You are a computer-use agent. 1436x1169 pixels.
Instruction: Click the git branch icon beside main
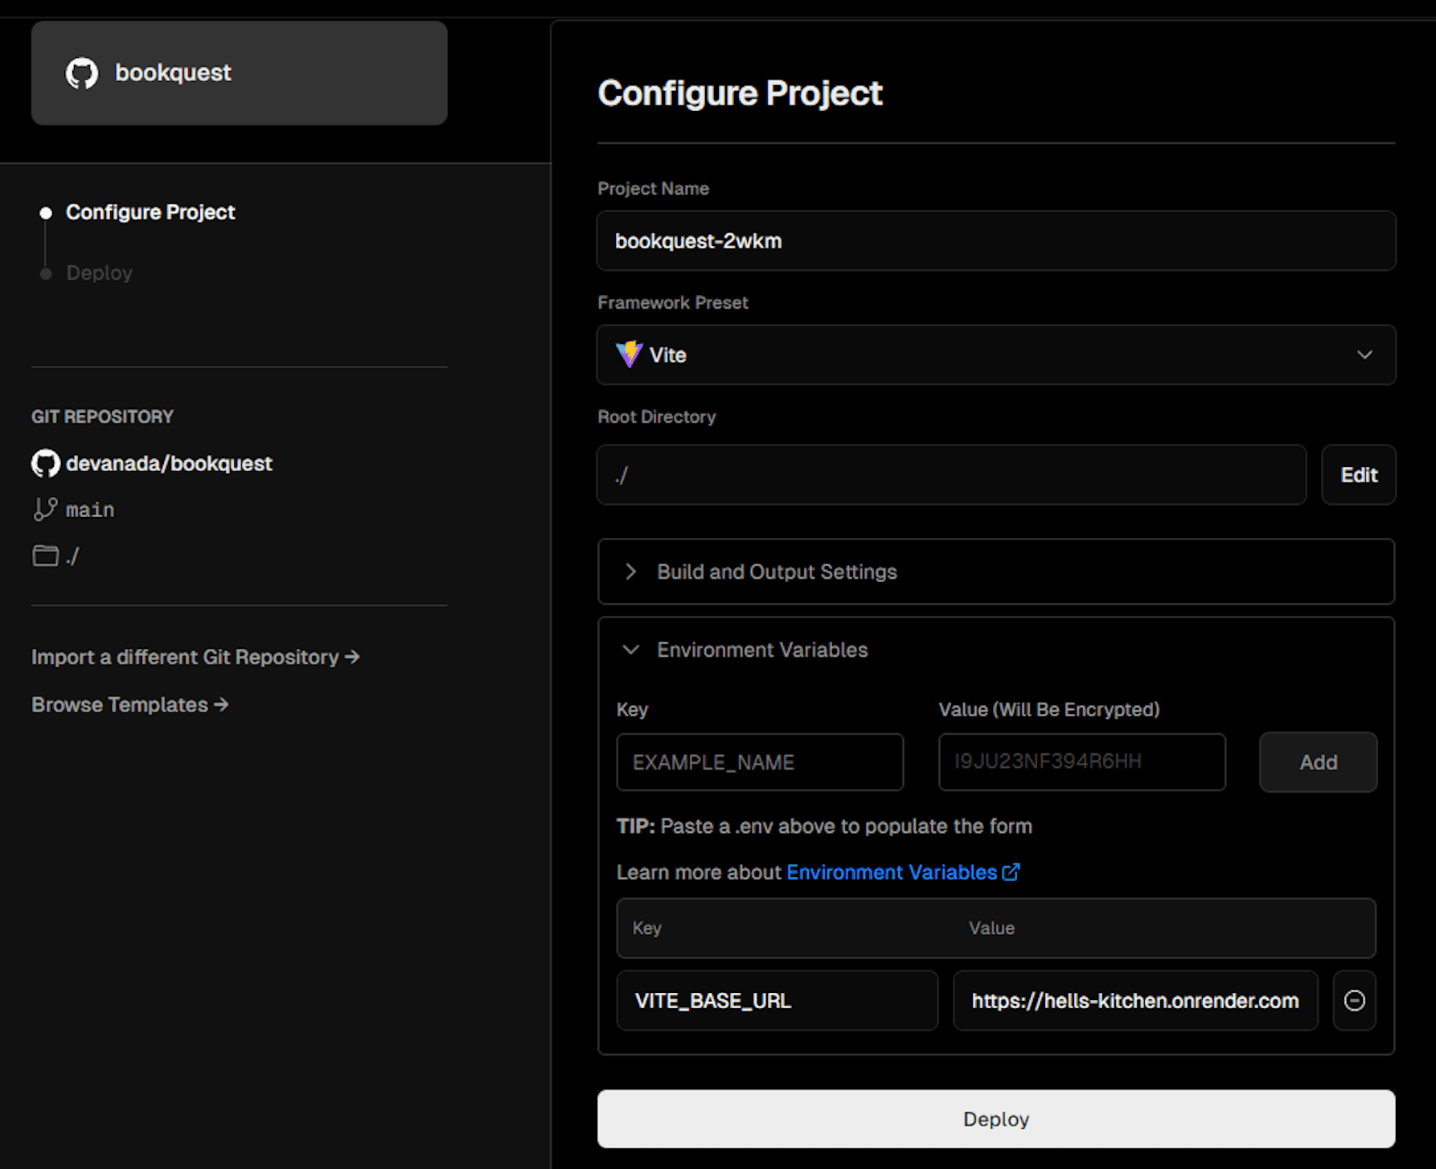point(45,509)
